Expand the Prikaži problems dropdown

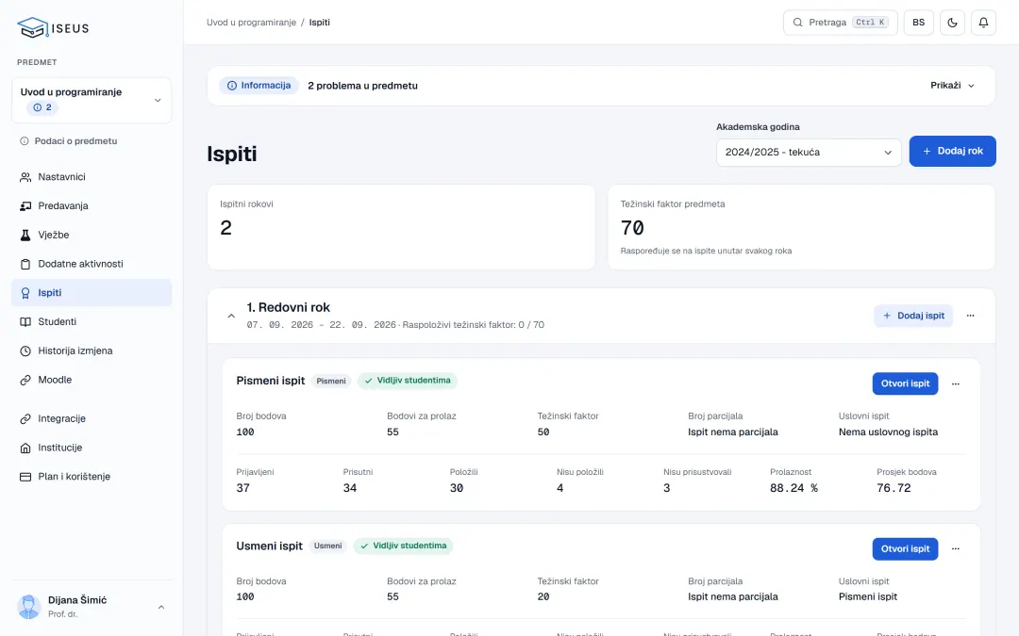(952, 86)
